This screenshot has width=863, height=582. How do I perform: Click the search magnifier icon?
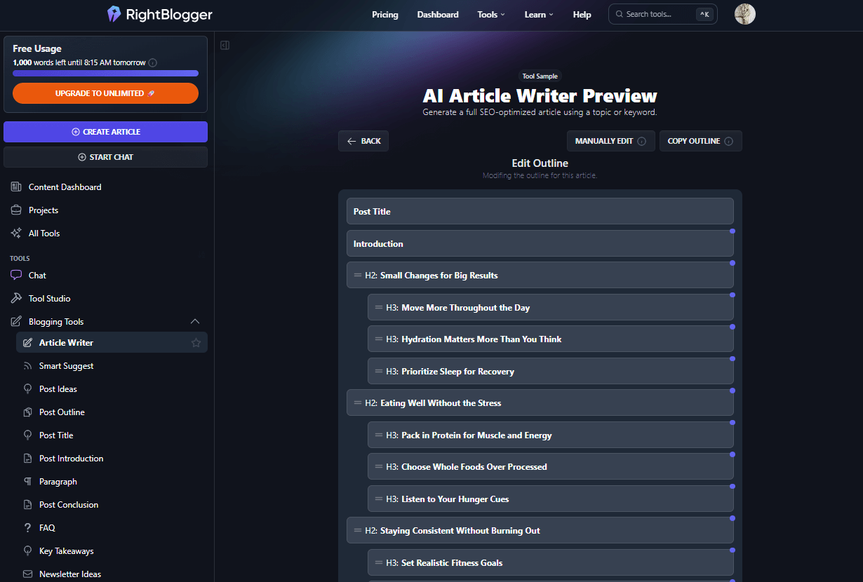point(620,14)
